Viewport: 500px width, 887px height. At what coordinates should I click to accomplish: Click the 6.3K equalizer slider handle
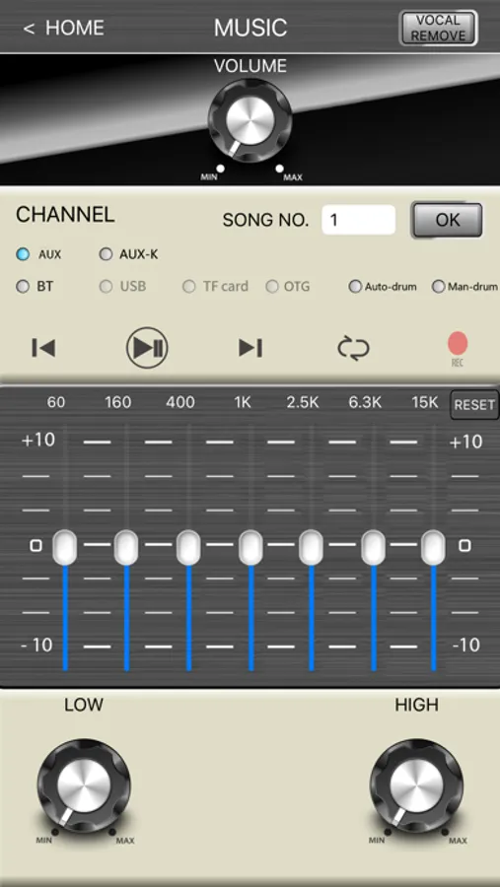374,547
